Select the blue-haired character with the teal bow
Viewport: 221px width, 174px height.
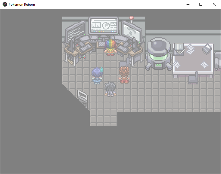(97, 76)
